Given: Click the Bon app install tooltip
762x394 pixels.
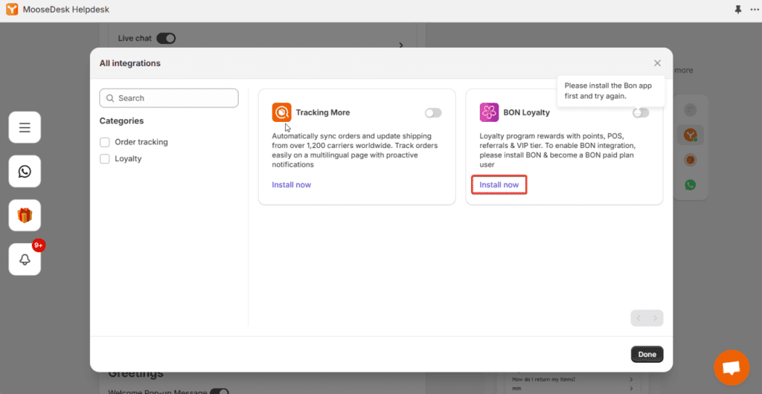Looking at the screenshot, I should [x=610, y=91].
